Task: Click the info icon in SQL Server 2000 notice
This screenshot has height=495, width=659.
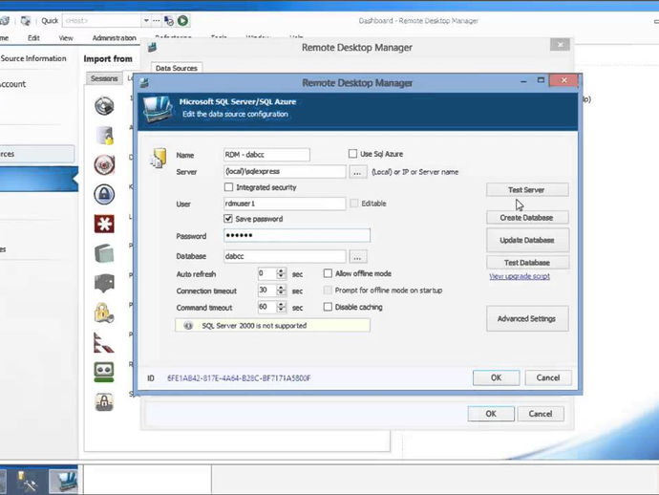Action: point(188,326)
